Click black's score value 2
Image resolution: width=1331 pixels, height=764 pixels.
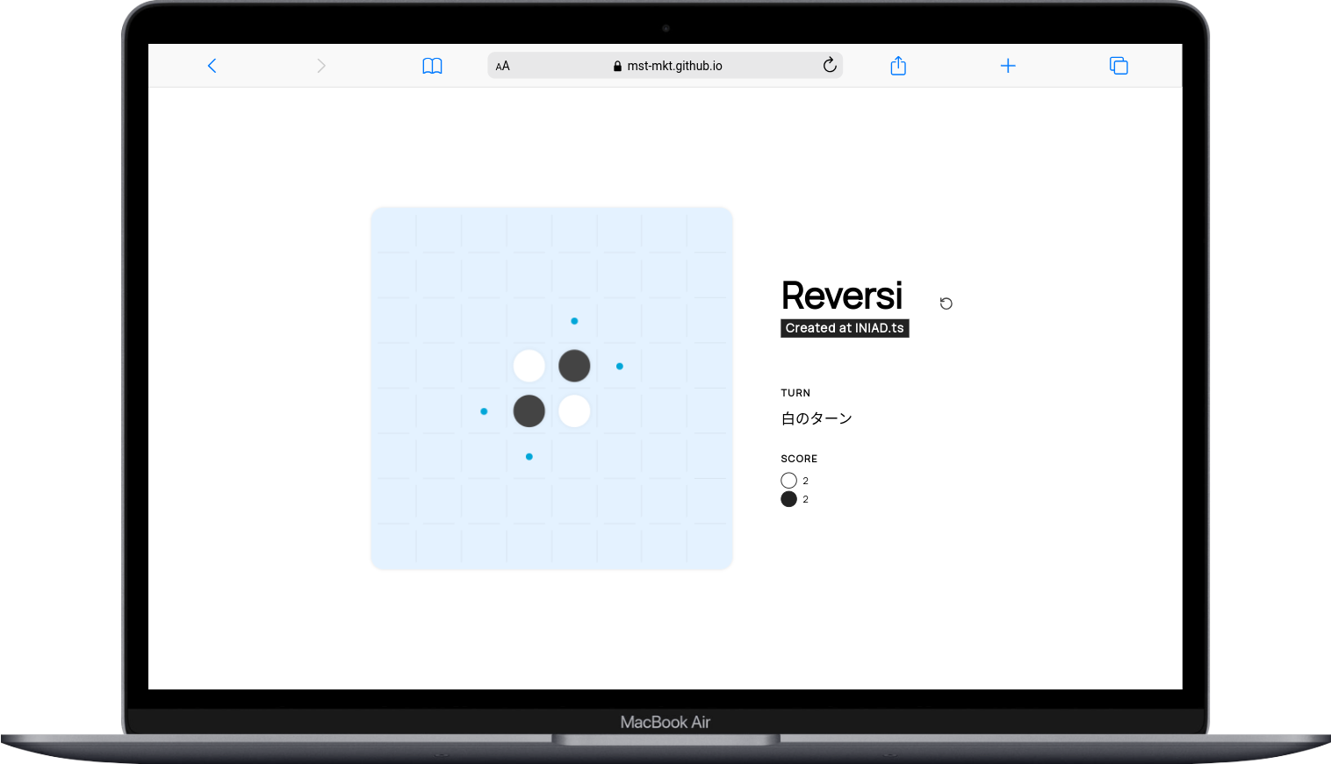[x=805, y=499]
